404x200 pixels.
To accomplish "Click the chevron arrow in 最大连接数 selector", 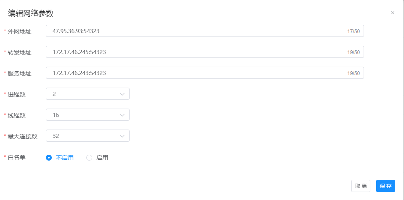I will (122, 136).
